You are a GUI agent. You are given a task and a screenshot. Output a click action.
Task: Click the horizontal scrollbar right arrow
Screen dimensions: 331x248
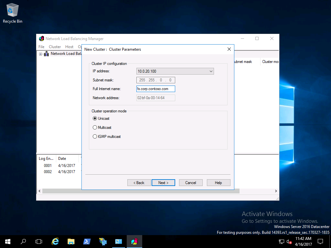[x=276, y=191]
